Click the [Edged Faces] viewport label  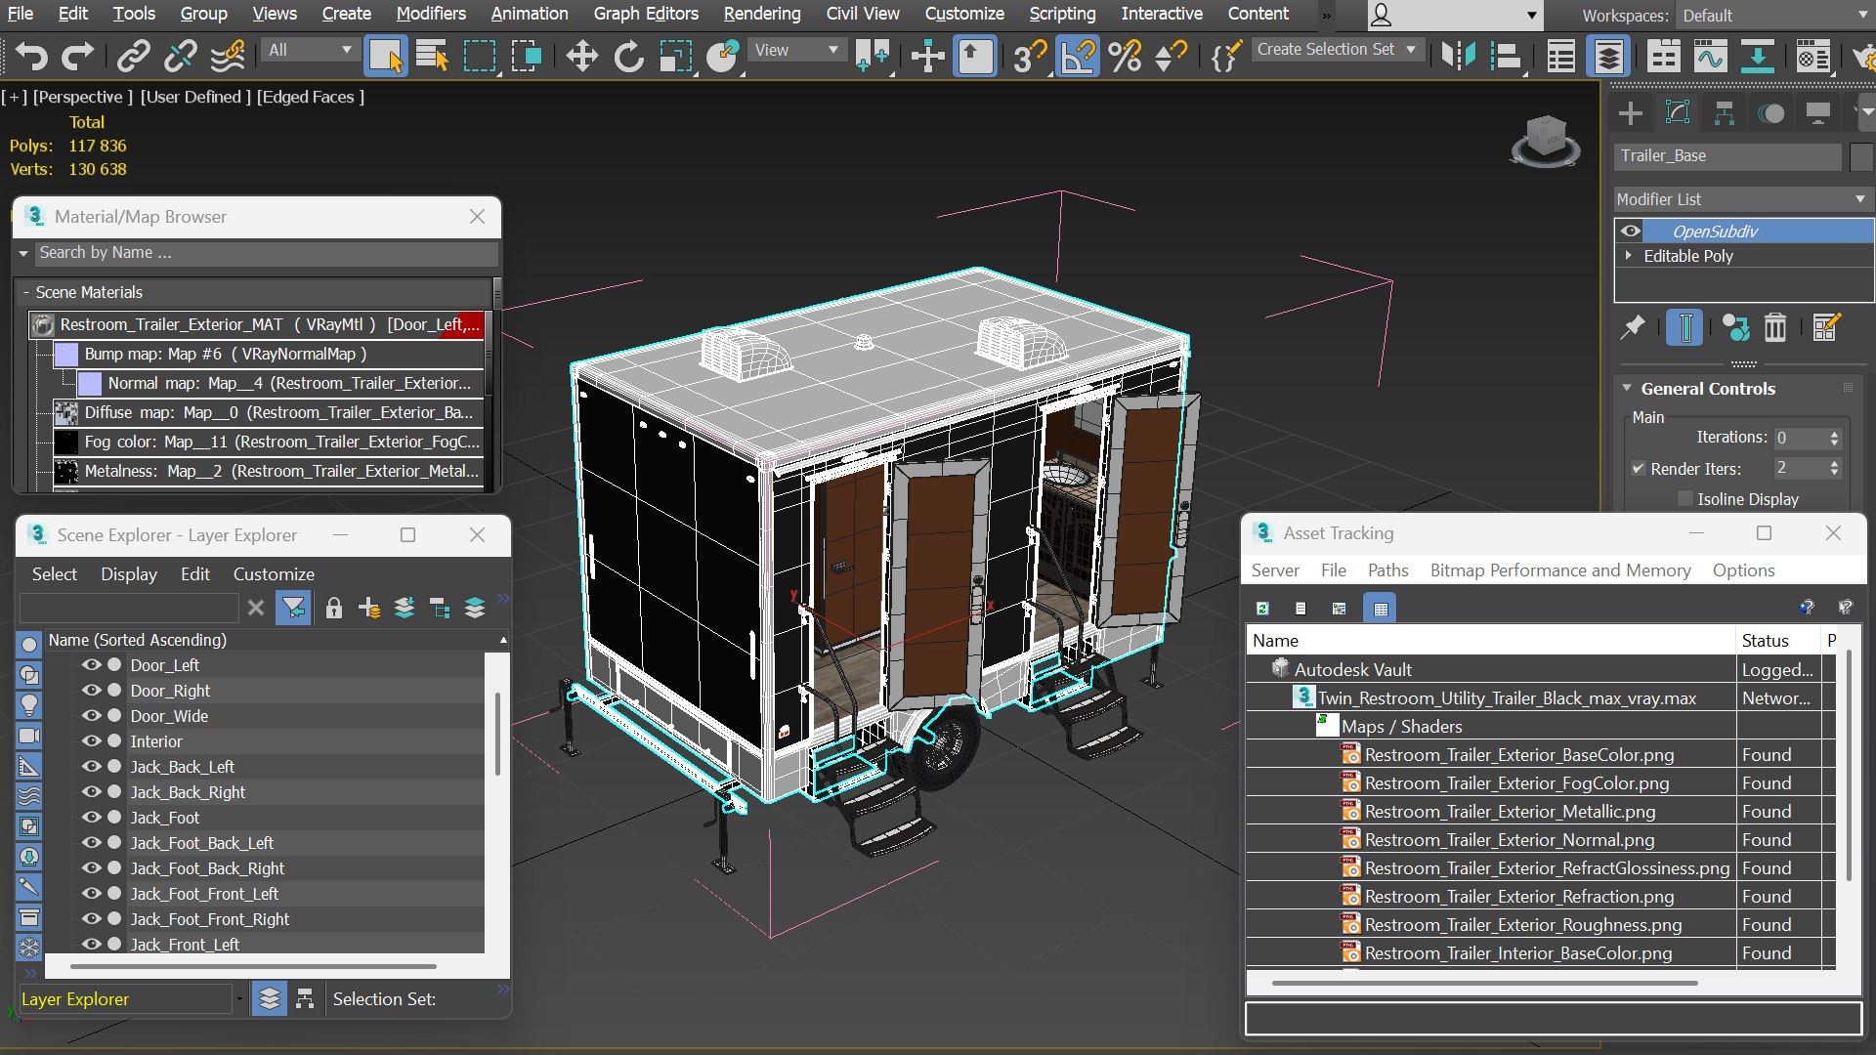[311, 97]
